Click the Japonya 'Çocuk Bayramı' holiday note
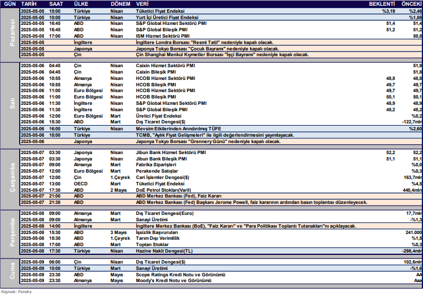Screen dimensions: 423x296 (208, 49)
